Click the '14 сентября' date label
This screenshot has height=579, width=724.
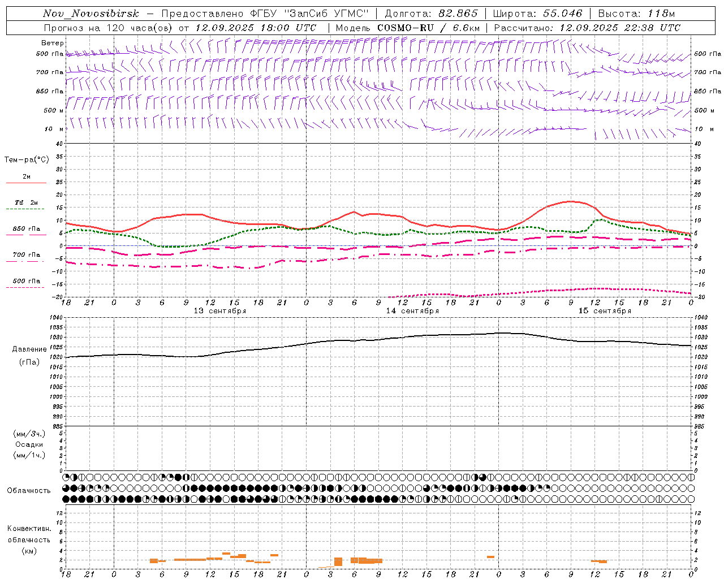[412, 311]
